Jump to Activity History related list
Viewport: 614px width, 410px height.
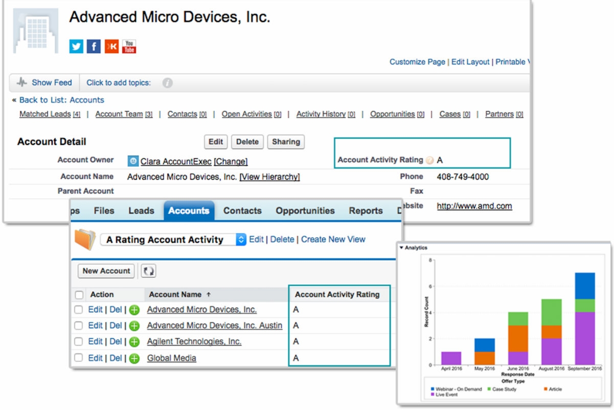326,114
